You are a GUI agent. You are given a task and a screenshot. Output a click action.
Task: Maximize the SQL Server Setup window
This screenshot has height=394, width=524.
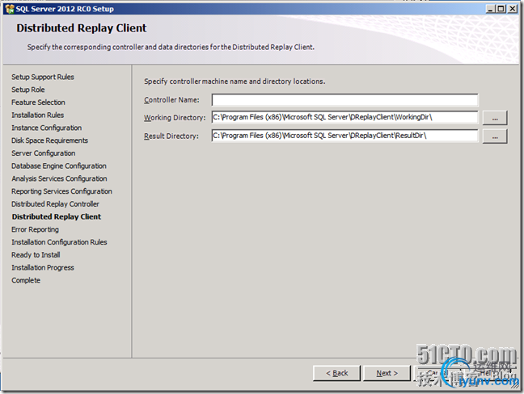(501, 9)
